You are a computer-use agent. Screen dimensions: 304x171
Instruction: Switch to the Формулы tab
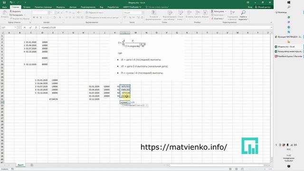tap(61, 7)
